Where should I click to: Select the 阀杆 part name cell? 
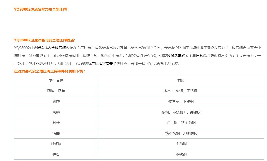pyautogui.click(x=56, y=123)
